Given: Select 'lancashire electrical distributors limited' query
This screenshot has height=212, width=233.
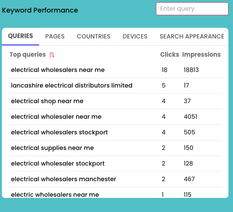Looking at the screenshot, I should pos(72,86).
